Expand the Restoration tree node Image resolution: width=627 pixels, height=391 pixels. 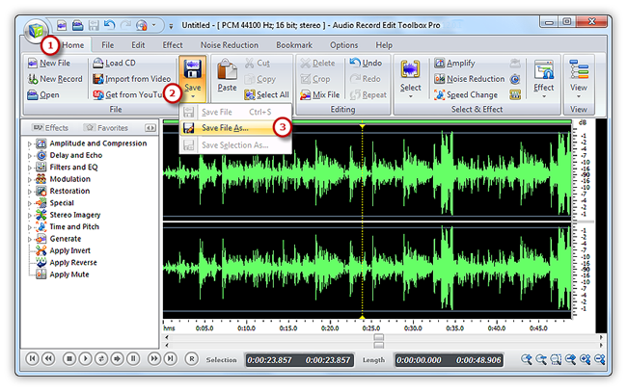29,192
